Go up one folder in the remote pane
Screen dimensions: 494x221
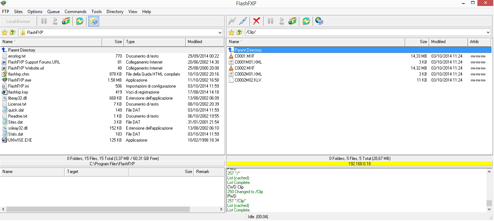[x=240, y=32]
